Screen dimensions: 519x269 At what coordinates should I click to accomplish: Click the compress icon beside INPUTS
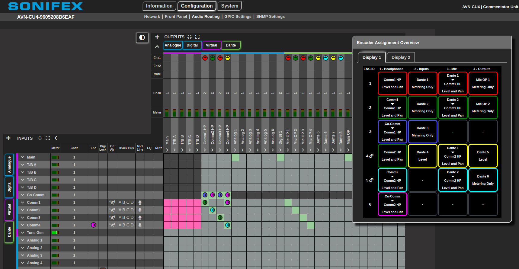click(40, 138)
